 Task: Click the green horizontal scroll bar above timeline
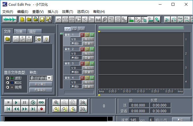point(141,28)
